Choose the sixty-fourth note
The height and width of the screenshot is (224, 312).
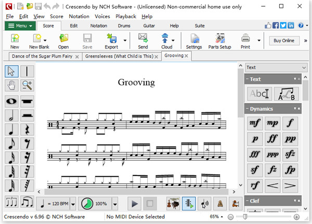[x=11, y=186]
